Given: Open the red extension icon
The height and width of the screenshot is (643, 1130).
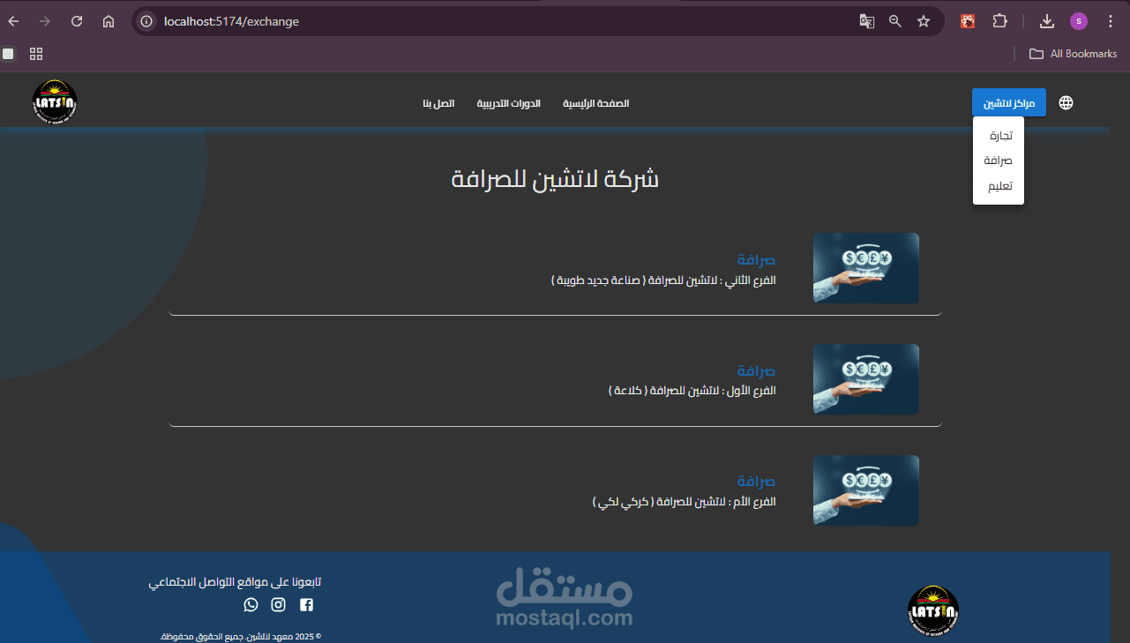Looking at the screenshot, I should tap(968, 21).
